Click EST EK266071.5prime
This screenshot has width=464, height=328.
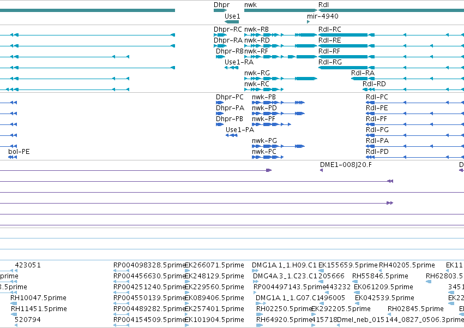[x=214, y=265]
